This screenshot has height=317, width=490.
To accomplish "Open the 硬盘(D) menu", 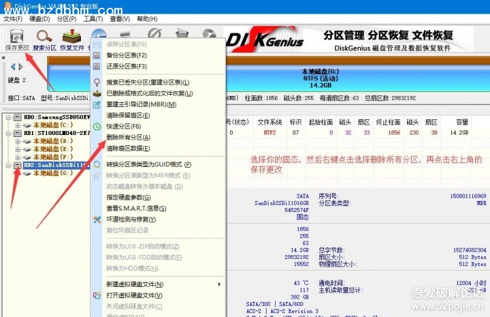I will click(x=40, y=19).
